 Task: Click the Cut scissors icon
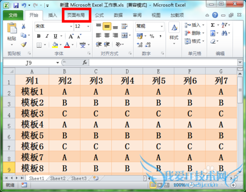(x=24, y=26)
